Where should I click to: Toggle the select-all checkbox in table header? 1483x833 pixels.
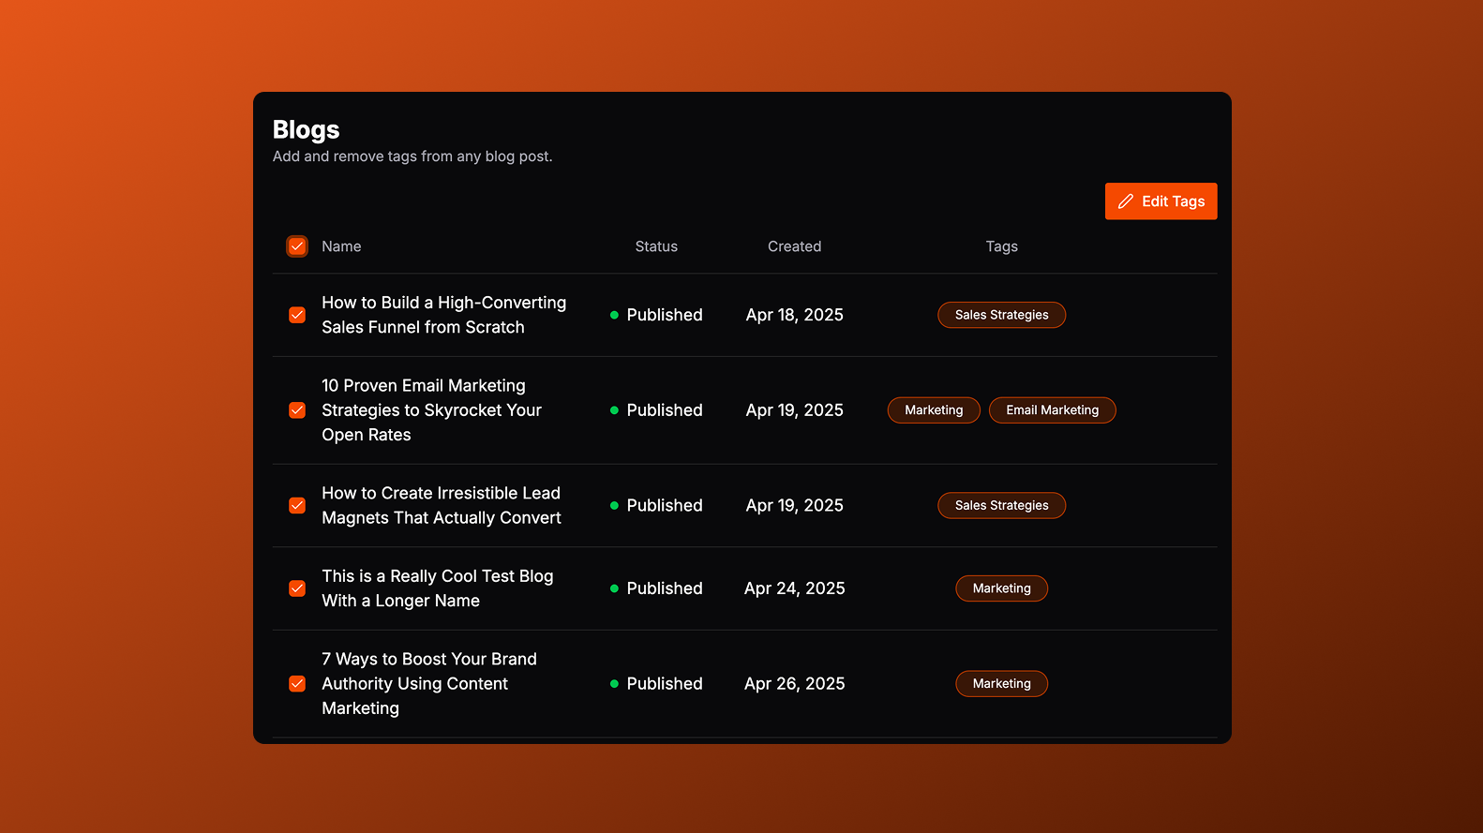(297, 246)
